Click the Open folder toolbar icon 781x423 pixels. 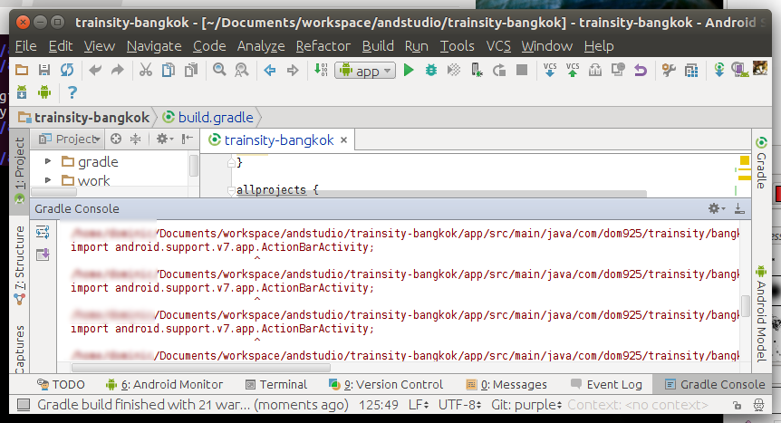(22, 70)
